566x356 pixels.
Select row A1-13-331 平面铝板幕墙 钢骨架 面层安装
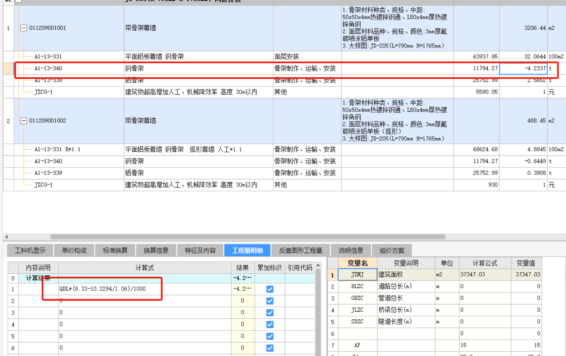point(284,57)
